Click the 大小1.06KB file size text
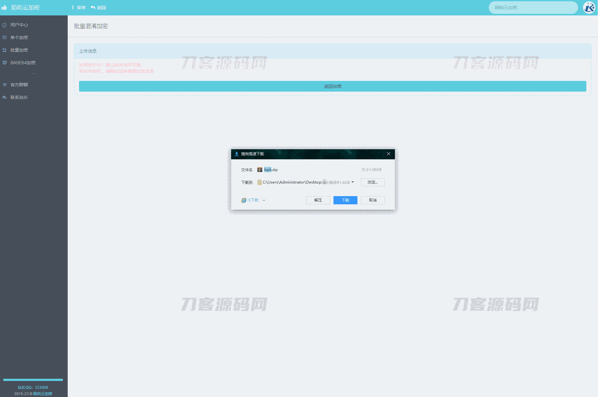Viewport: 598px width, 397px height. pyautogui.click(x=371, y=170)
